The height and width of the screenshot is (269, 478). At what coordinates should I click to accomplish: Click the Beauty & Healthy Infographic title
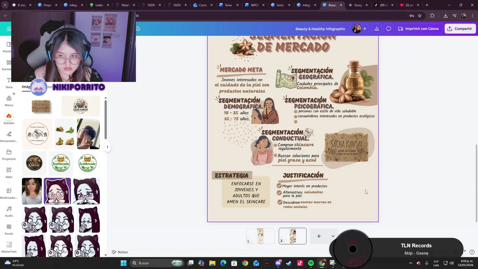(320, 29)
